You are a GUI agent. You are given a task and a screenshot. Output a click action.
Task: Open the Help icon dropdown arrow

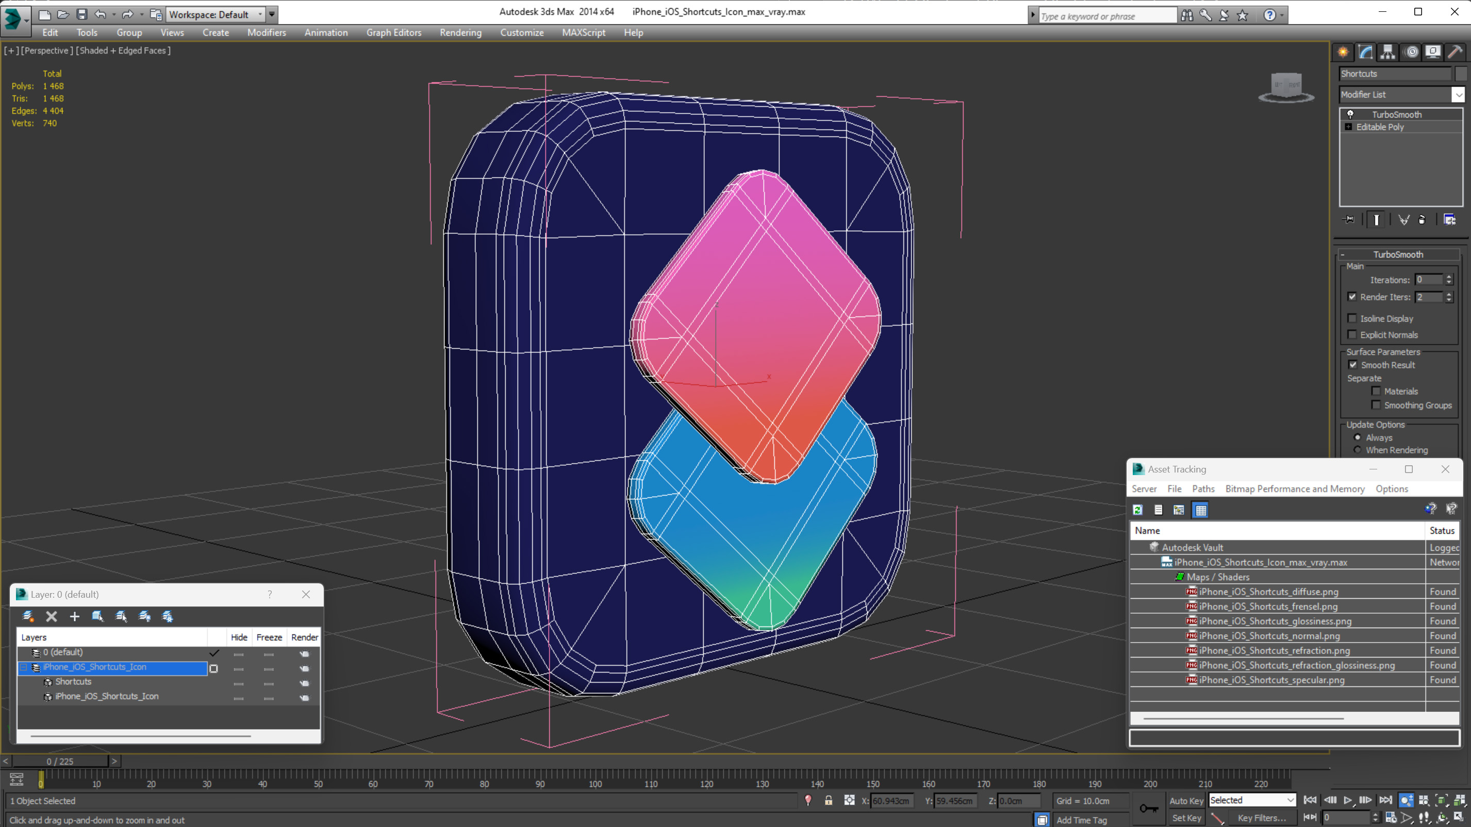click(x=1282, y=15)
